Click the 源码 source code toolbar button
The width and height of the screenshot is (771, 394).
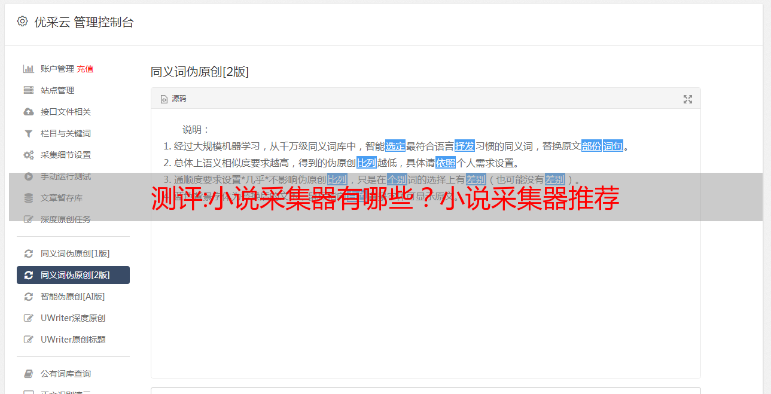pyautogui.click(x=173, y=99)
